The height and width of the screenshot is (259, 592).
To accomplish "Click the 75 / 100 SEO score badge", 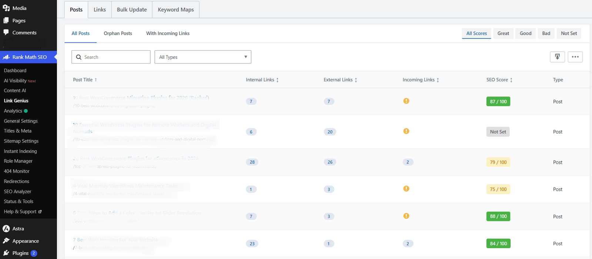I will pos(498,189).
